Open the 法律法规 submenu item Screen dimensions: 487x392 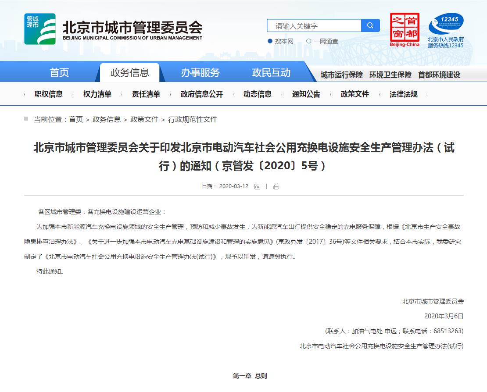(404, 94)
